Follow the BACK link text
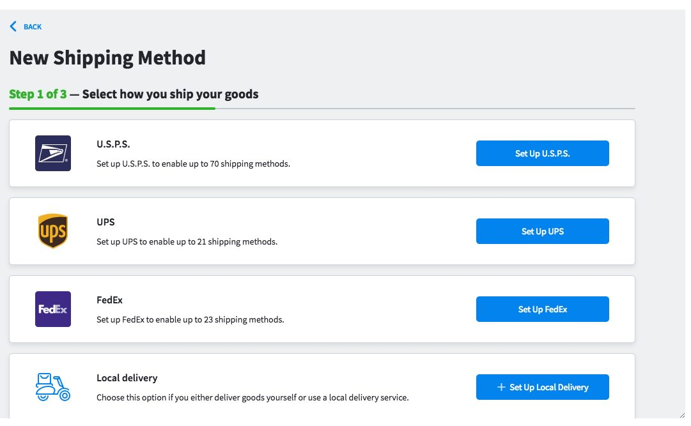The image size is (691, 426). click(33, 27)
